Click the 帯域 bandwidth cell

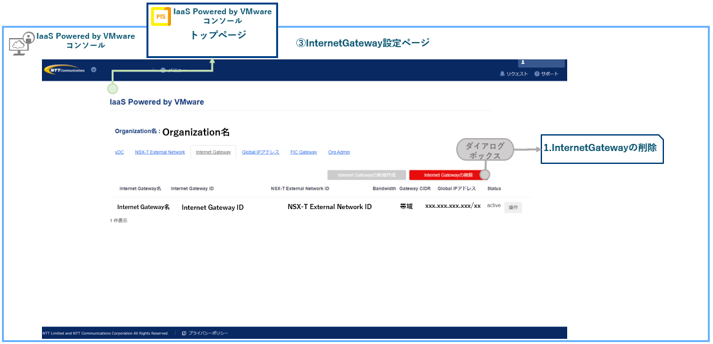pos(407,206)
